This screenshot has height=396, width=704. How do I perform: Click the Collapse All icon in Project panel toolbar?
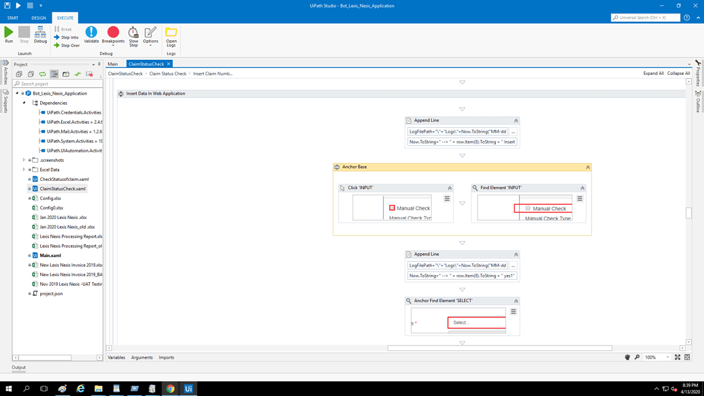[31, 74]
